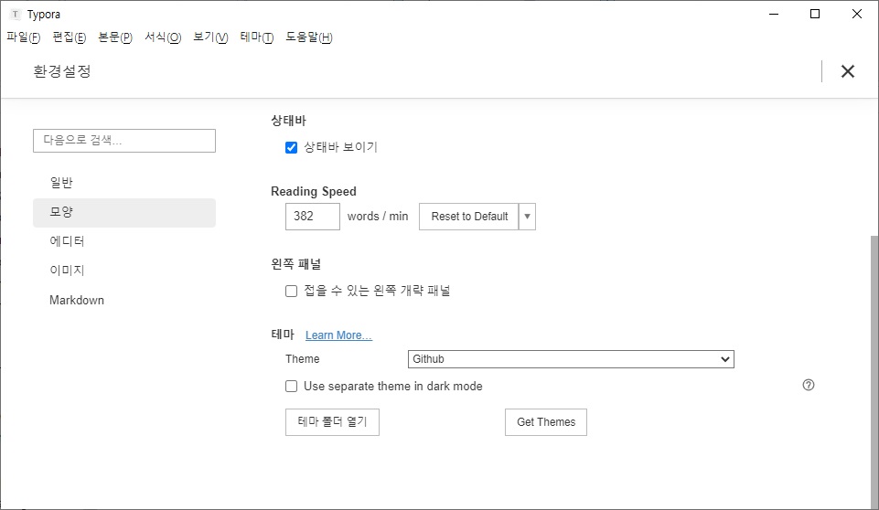Toggle the 상태바 보이기 checkbox
Image resolution: width=879 pixels, height=510 pixels.
(x=291, y=147)
